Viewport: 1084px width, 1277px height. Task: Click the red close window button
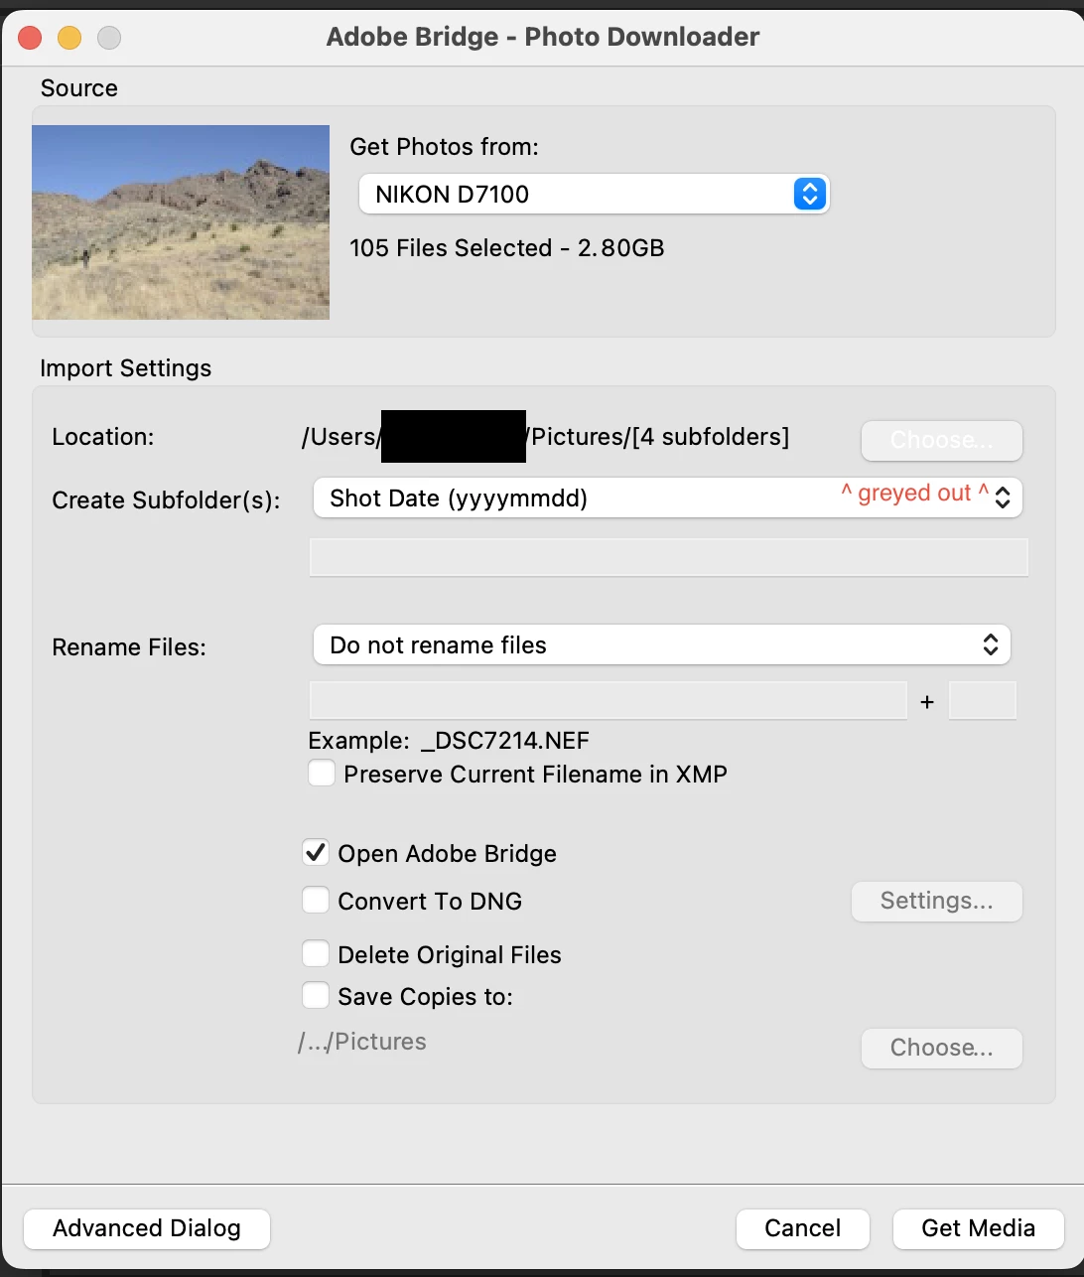point(30,38)
